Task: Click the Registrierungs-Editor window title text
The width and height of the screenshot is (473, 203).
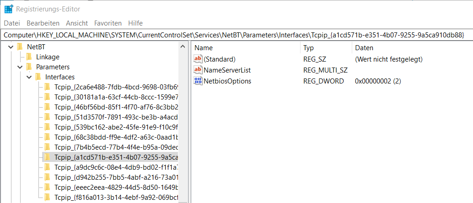Action: click(48, 9)
